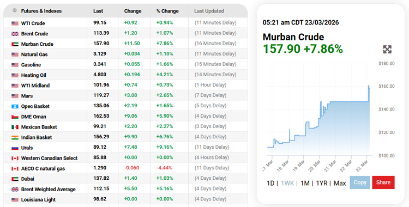Open the Gasoline row link

(31, 65)
